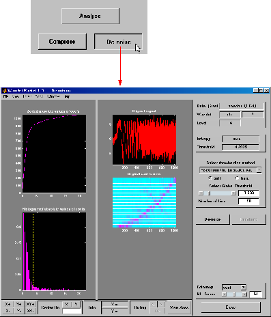The width and height of the screenshot is (271, 317).
Task: Click the XY+ zoom button
Action: (30, 304)
